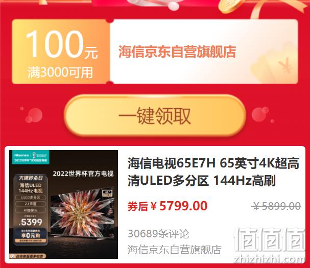Image resolution: width=310 pixels, height=268 pixels.
Task: Click 满3000可用 coupon condition text
Action: pos(60,72)
